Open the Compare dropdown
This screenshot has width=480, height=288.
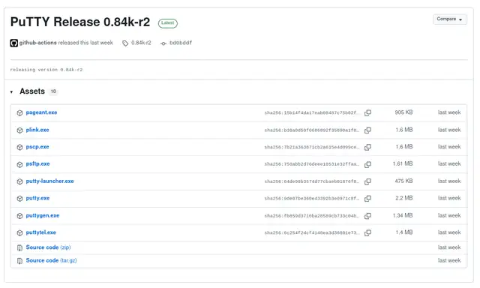(x=450, y=19)
